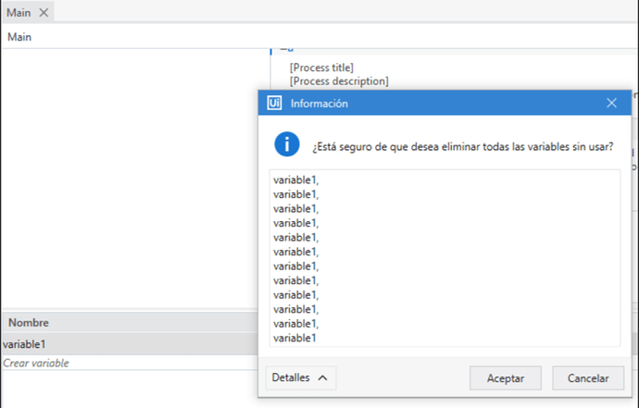Confirm deletion with Aceptar button
The width and height of the screenshot is (639, 408).
[506, 378]
